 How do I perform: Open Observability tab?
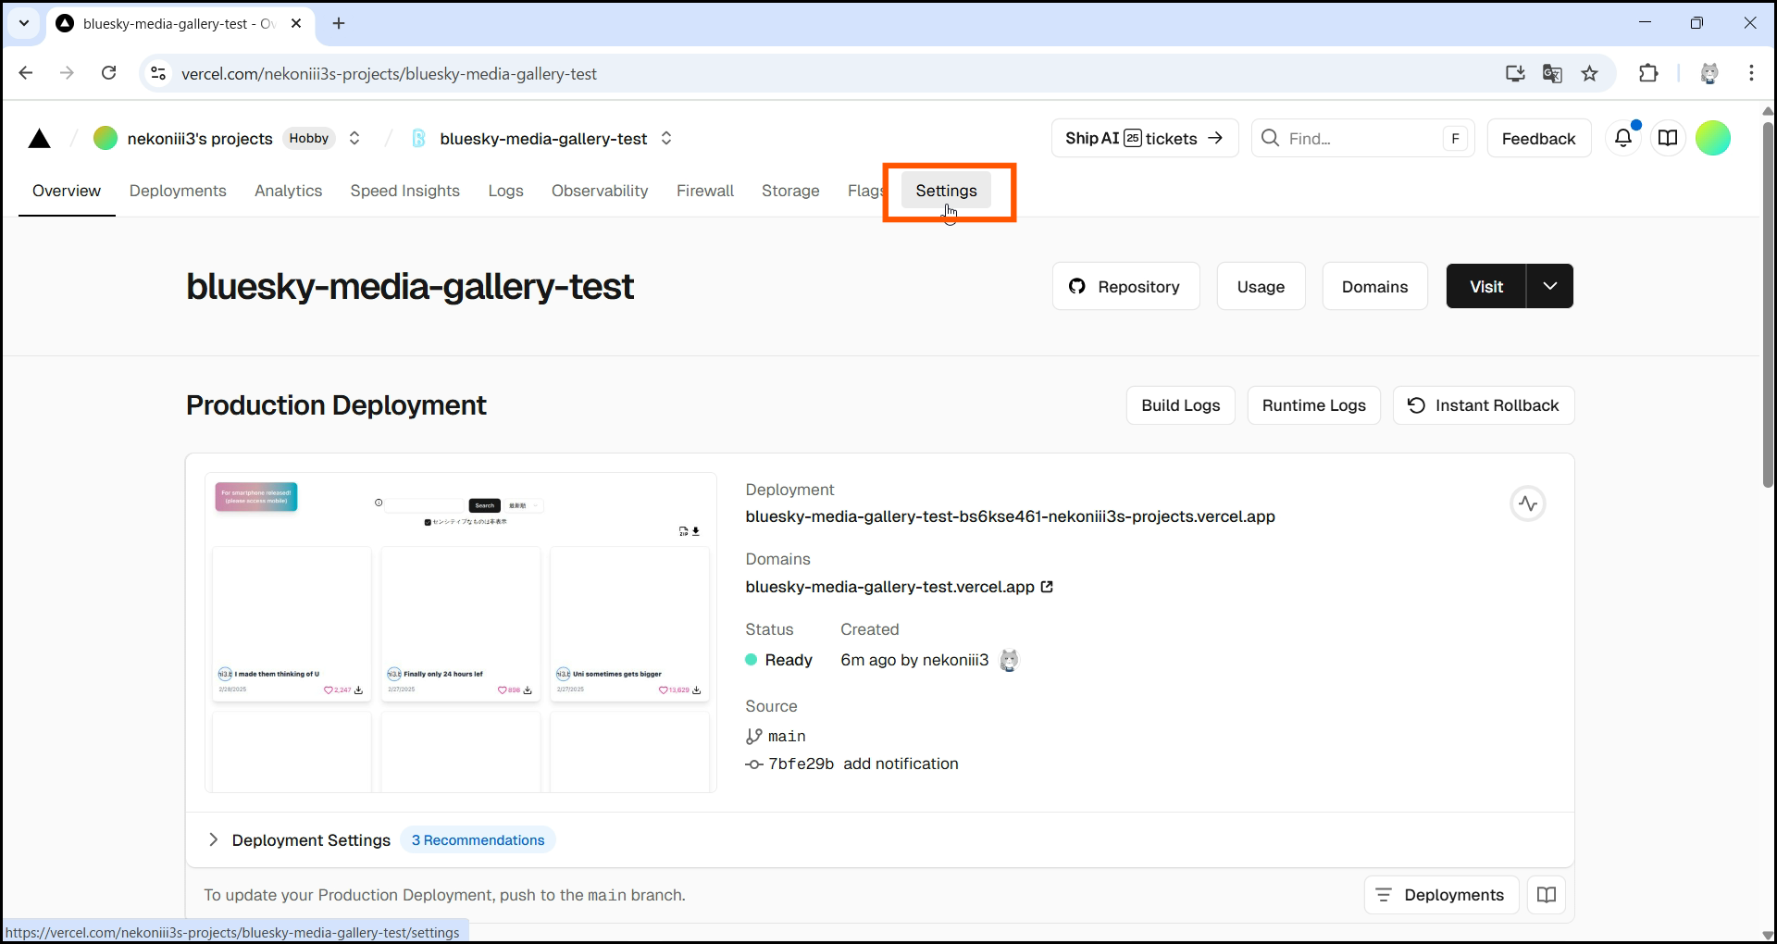click(600, 191)
